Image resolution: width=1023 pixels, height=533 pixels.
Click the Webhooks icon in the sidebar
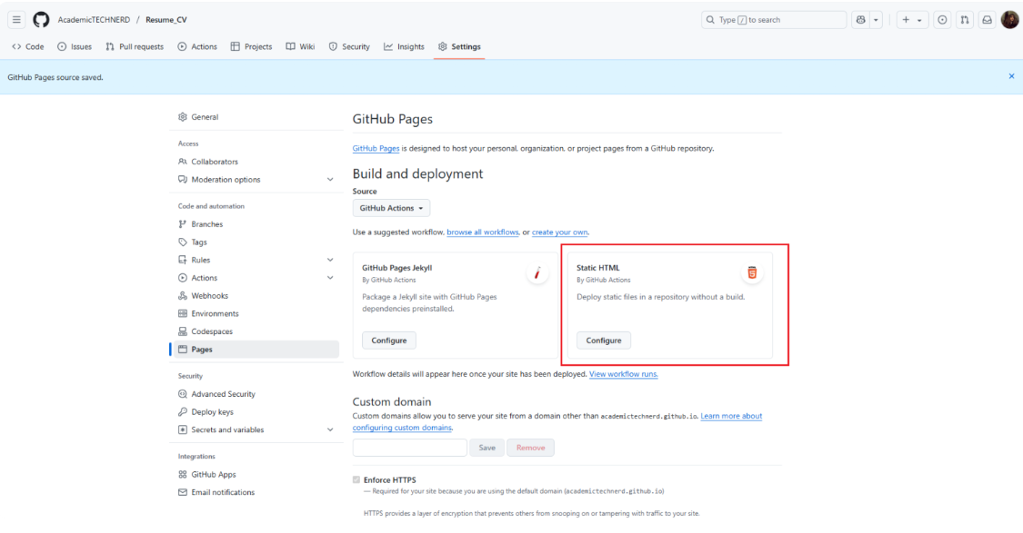[183, 296]
